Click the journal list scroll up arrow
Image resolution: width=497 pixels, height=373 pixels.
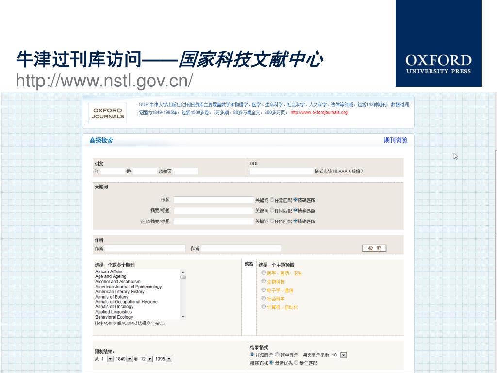click(183, 272)
